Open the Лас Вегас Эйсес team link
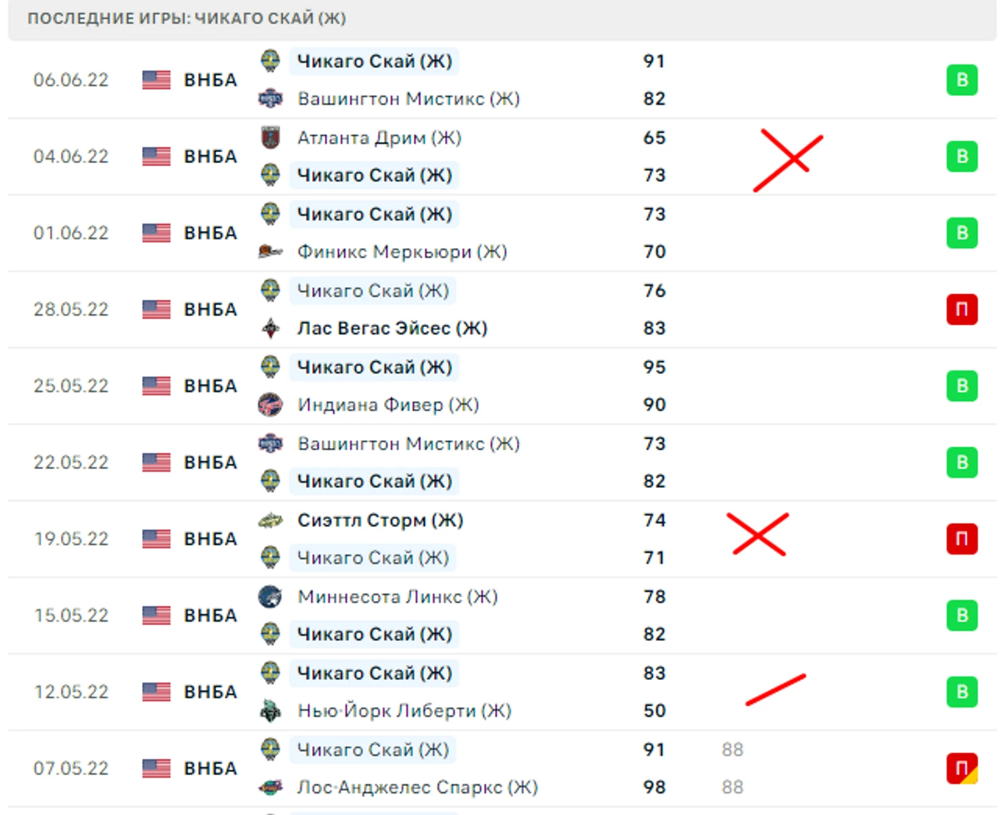Viewport: 1001px width, 815px height. tap(392, 328)
